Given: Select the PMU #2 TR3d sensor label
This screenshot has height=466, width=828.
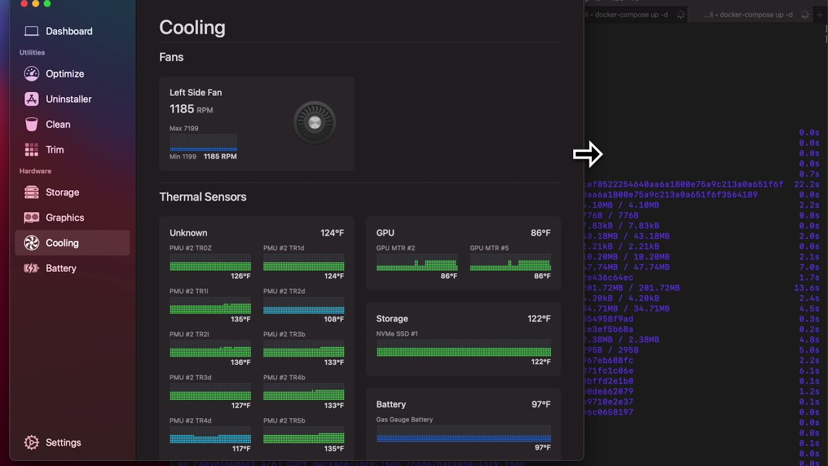Looking at the screenshot, I should pyautogui.click(x=190, y=377).
